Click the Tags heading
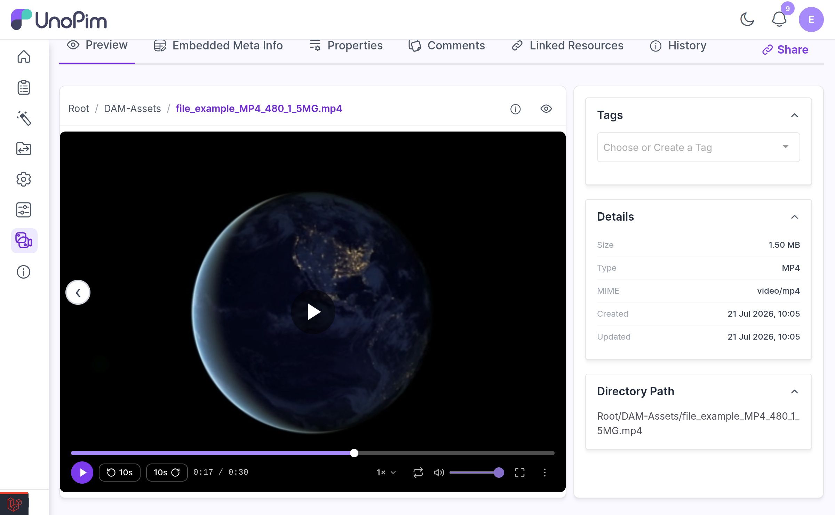This screenshot has height=515, width=835. click(x=610, y=115)
